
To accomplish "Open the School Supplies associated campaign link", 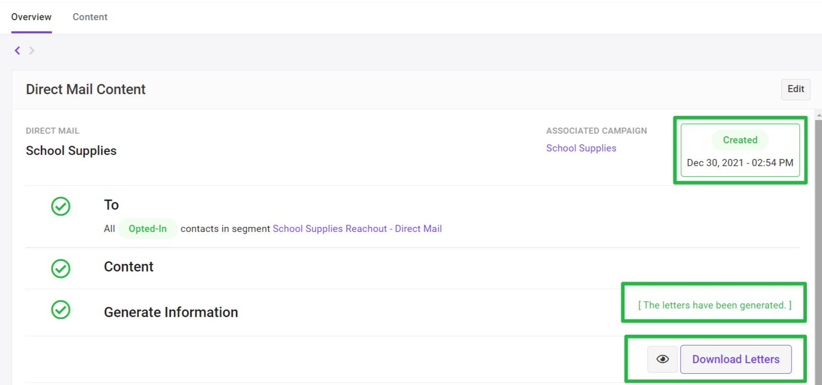I will pos(581,148).
